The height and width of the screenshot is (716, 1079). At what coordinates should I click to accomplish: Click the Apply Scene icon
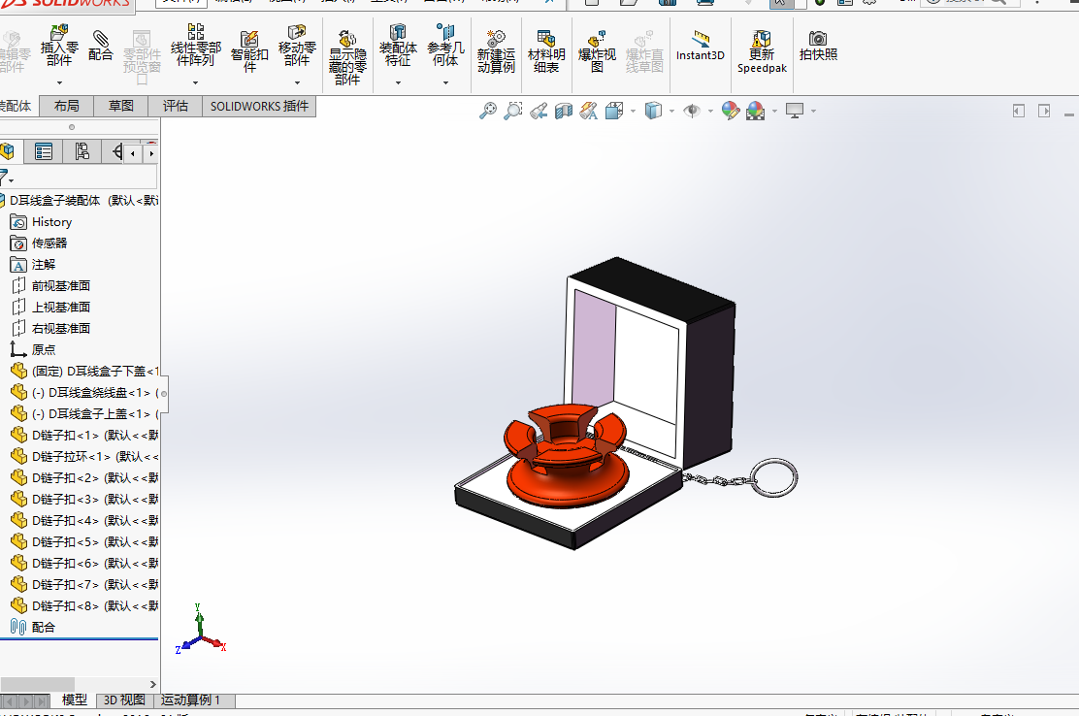756,110
